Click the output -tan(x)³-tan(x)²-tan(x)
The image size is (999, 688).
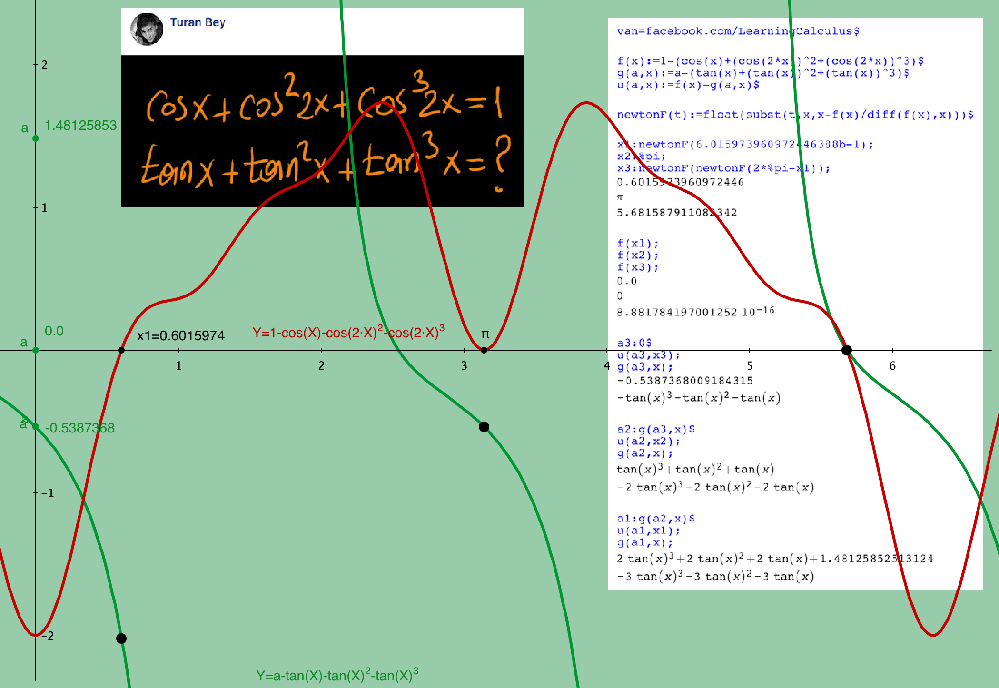(x=699, y=398)
